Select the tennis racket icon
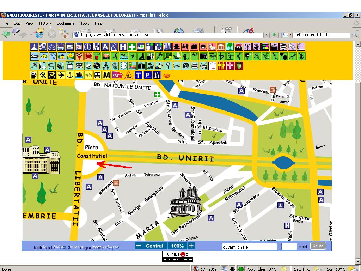This screenshot has width=361, height=271. click(x=168, y=56)
